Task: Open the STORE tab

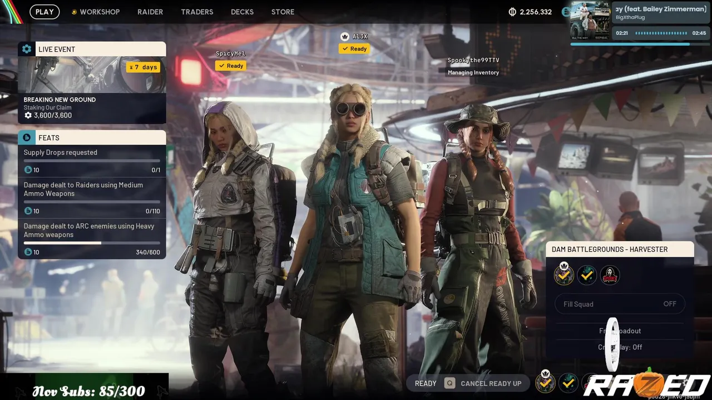Action: click(283, 12)
